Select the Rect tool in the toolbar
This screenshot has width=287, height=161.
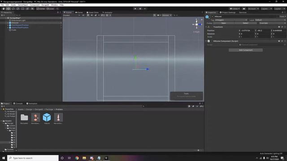22,8
